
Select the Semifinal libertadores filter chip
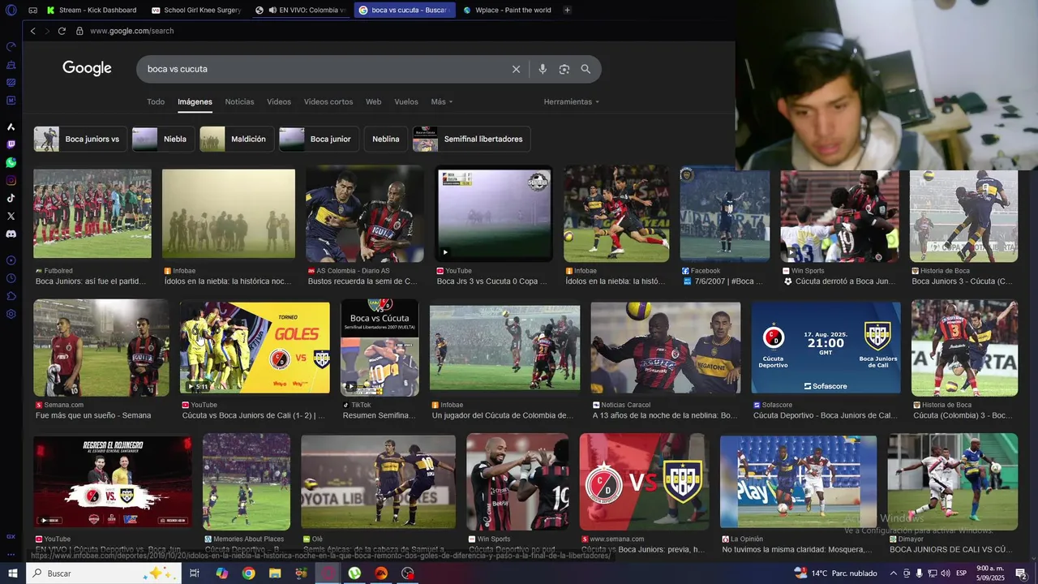coord(471,139)
